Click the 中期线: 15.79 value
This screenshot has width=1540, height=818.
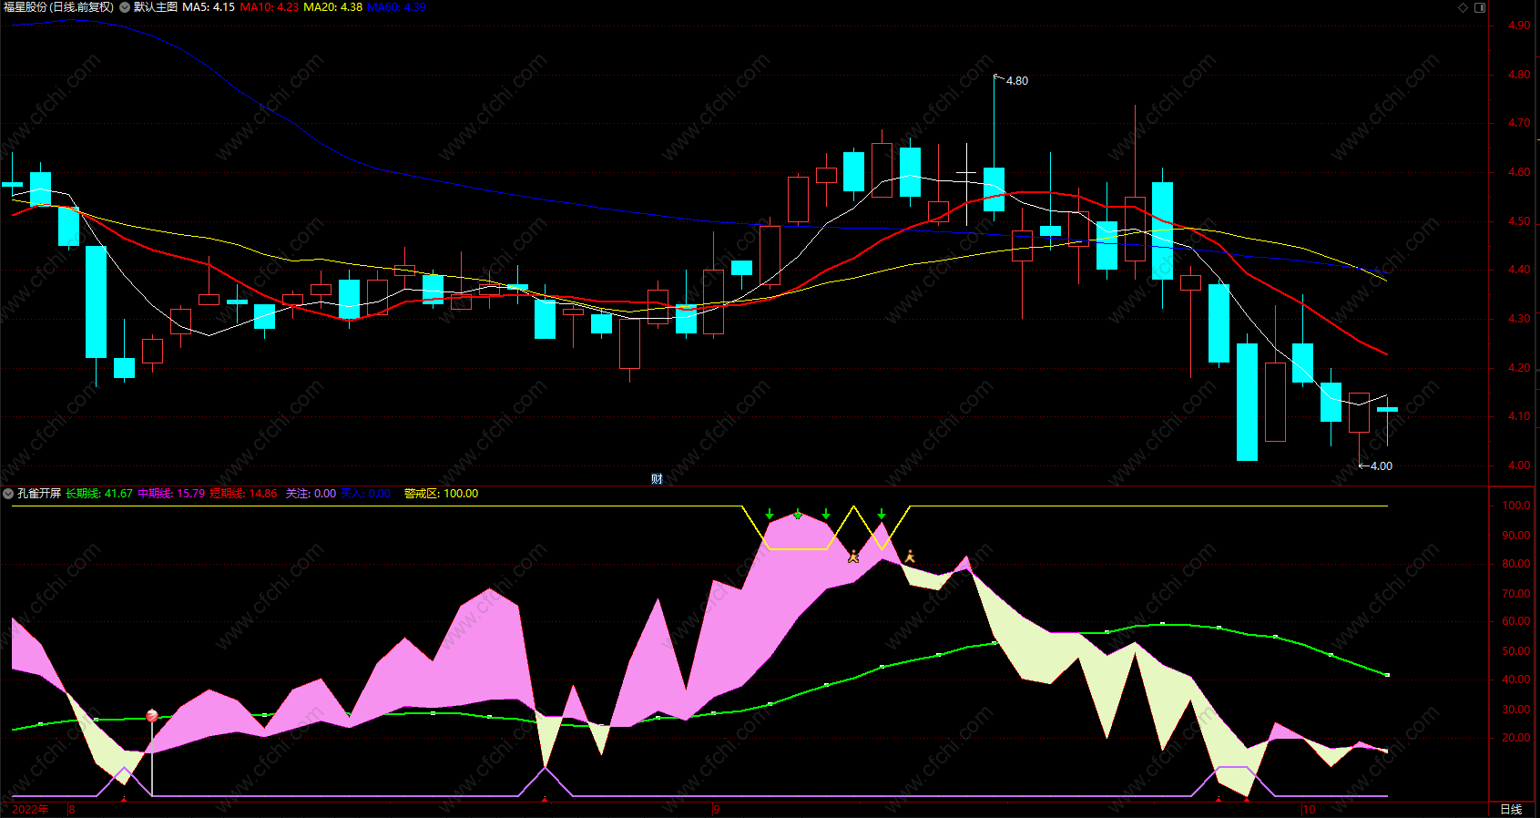(x=171, y=494)
